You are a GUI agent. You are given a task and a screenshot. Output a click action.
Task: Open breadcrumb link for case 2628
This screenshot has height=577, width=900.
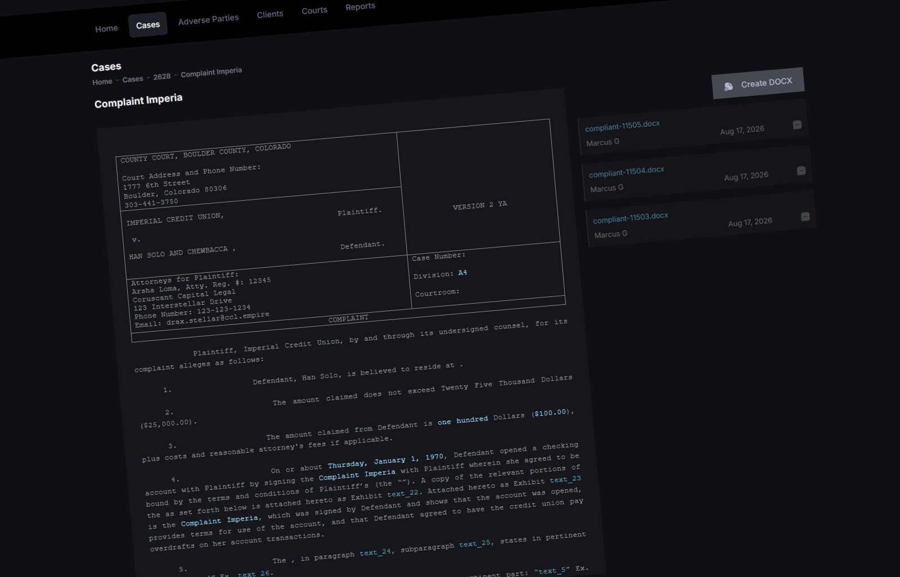tap(162, 76)
